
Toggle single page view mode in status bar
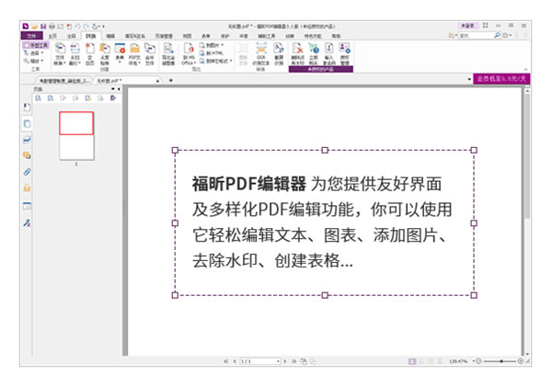pos(412,361)
